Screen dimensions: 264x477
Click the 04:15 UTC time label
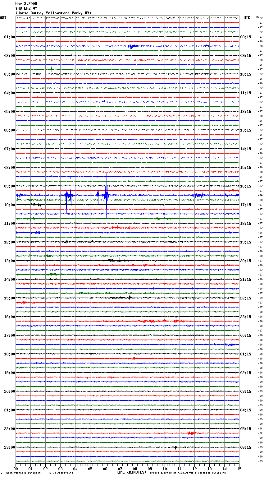pos(246,410)
